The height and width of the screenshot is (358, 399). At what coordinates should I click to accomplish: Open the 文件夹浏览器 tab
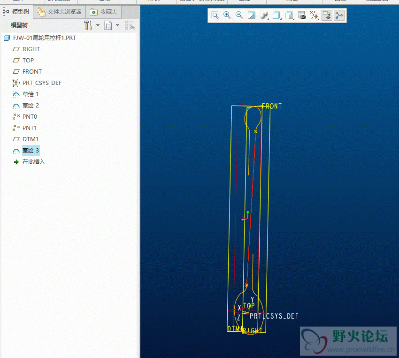tap(60, 12)
